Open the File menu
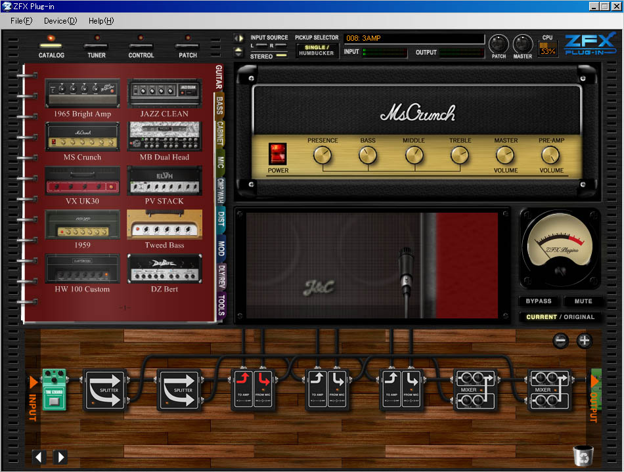Screen dimensions: 624x472 coord(21,20)
